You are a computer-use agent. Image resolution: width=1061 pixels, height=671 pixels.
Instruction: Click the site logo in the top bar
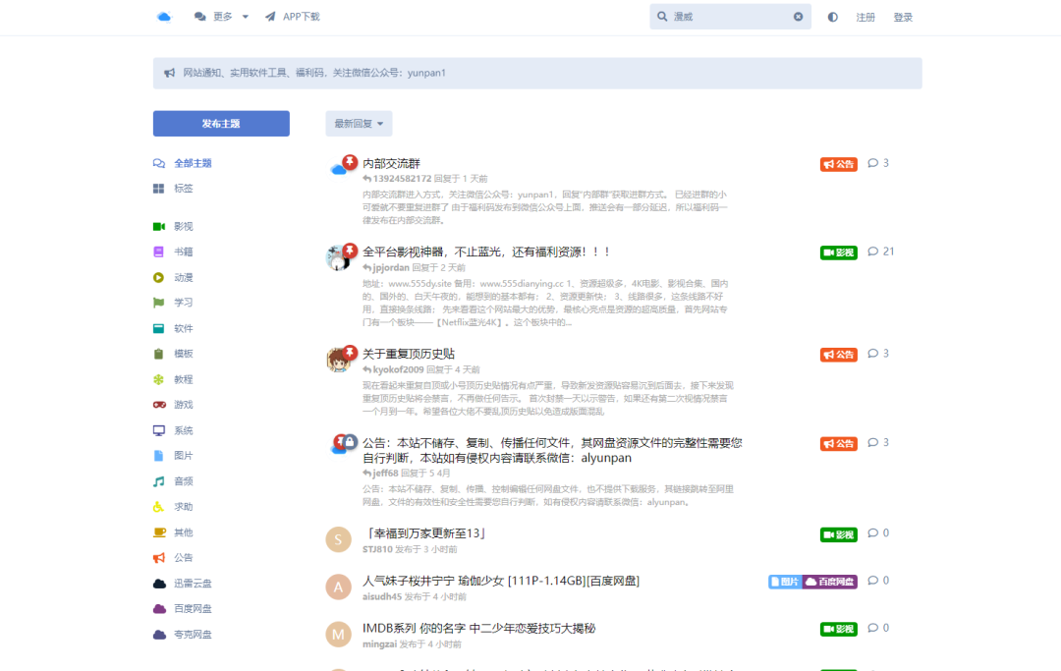tap(164, 16)
